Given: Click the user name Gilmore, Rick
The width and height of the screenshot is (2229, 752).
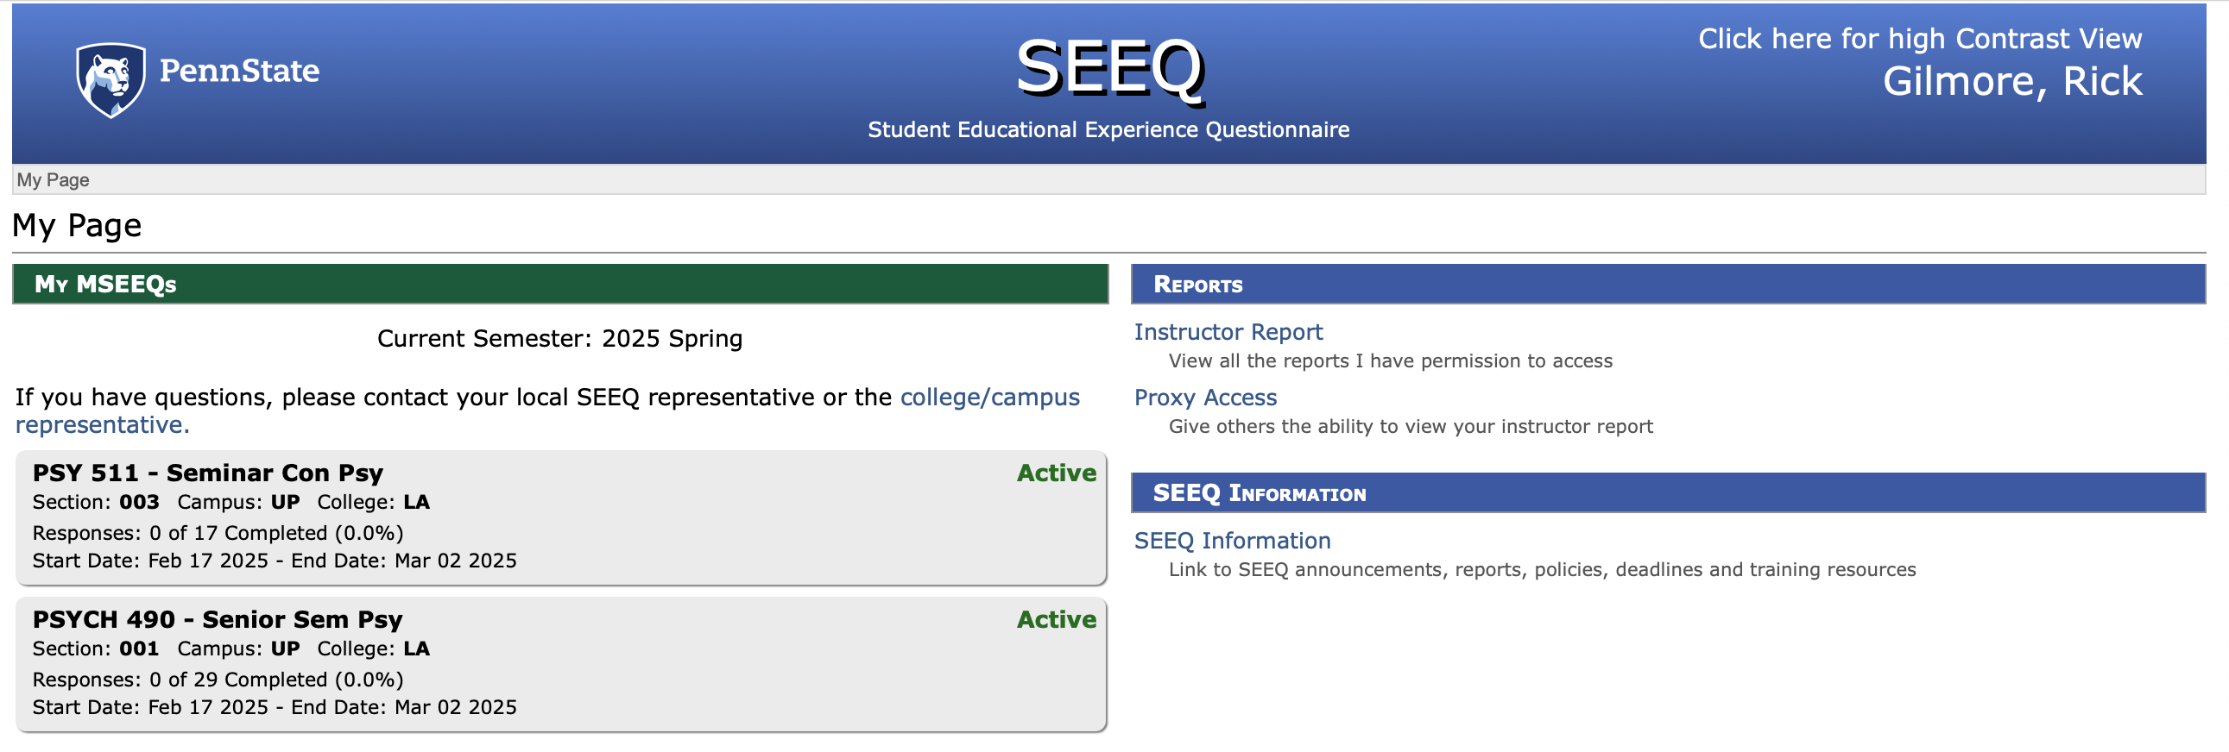Looking at the screenshot, I should pos(2011,82).
